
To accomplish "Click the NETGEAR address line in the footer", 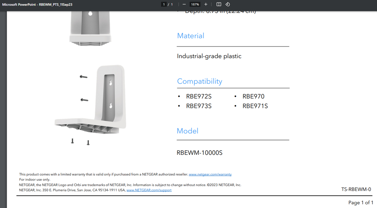I will tap(95, 190).
